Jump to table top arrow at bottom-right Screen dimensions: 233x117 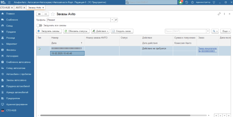[x=216, y=116]
